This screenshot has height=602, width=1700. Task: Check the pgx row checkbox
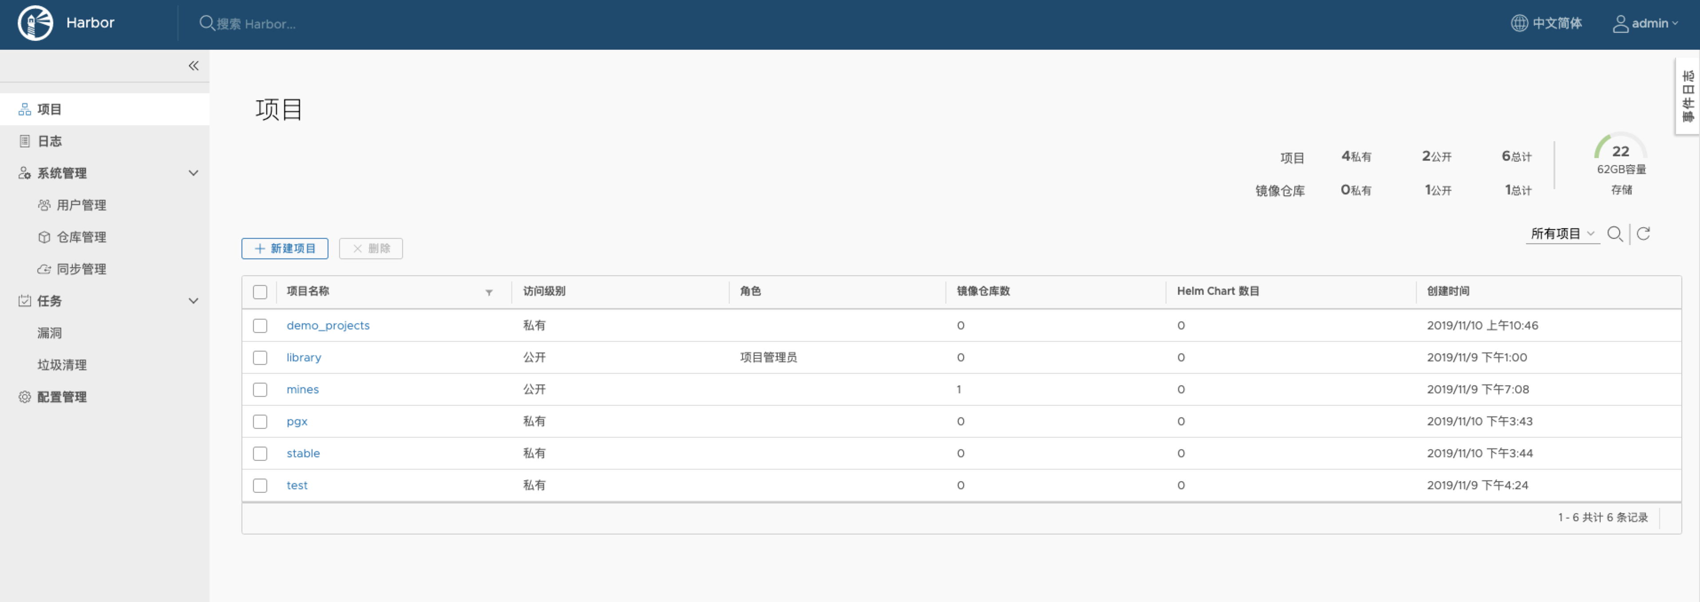tap(260, 421)
